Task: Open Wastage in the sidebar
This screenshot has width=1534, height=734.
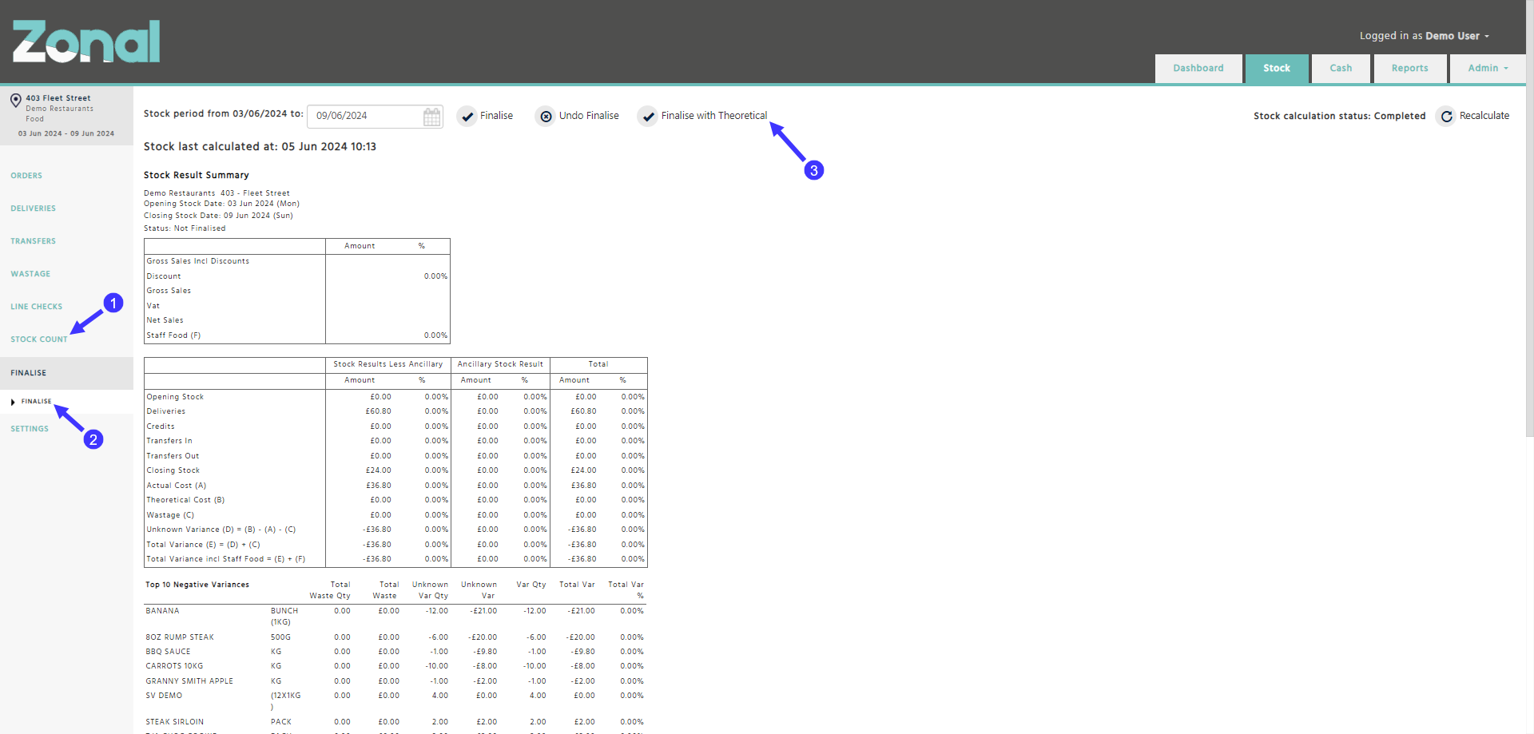Action: [x=30, y=274]
